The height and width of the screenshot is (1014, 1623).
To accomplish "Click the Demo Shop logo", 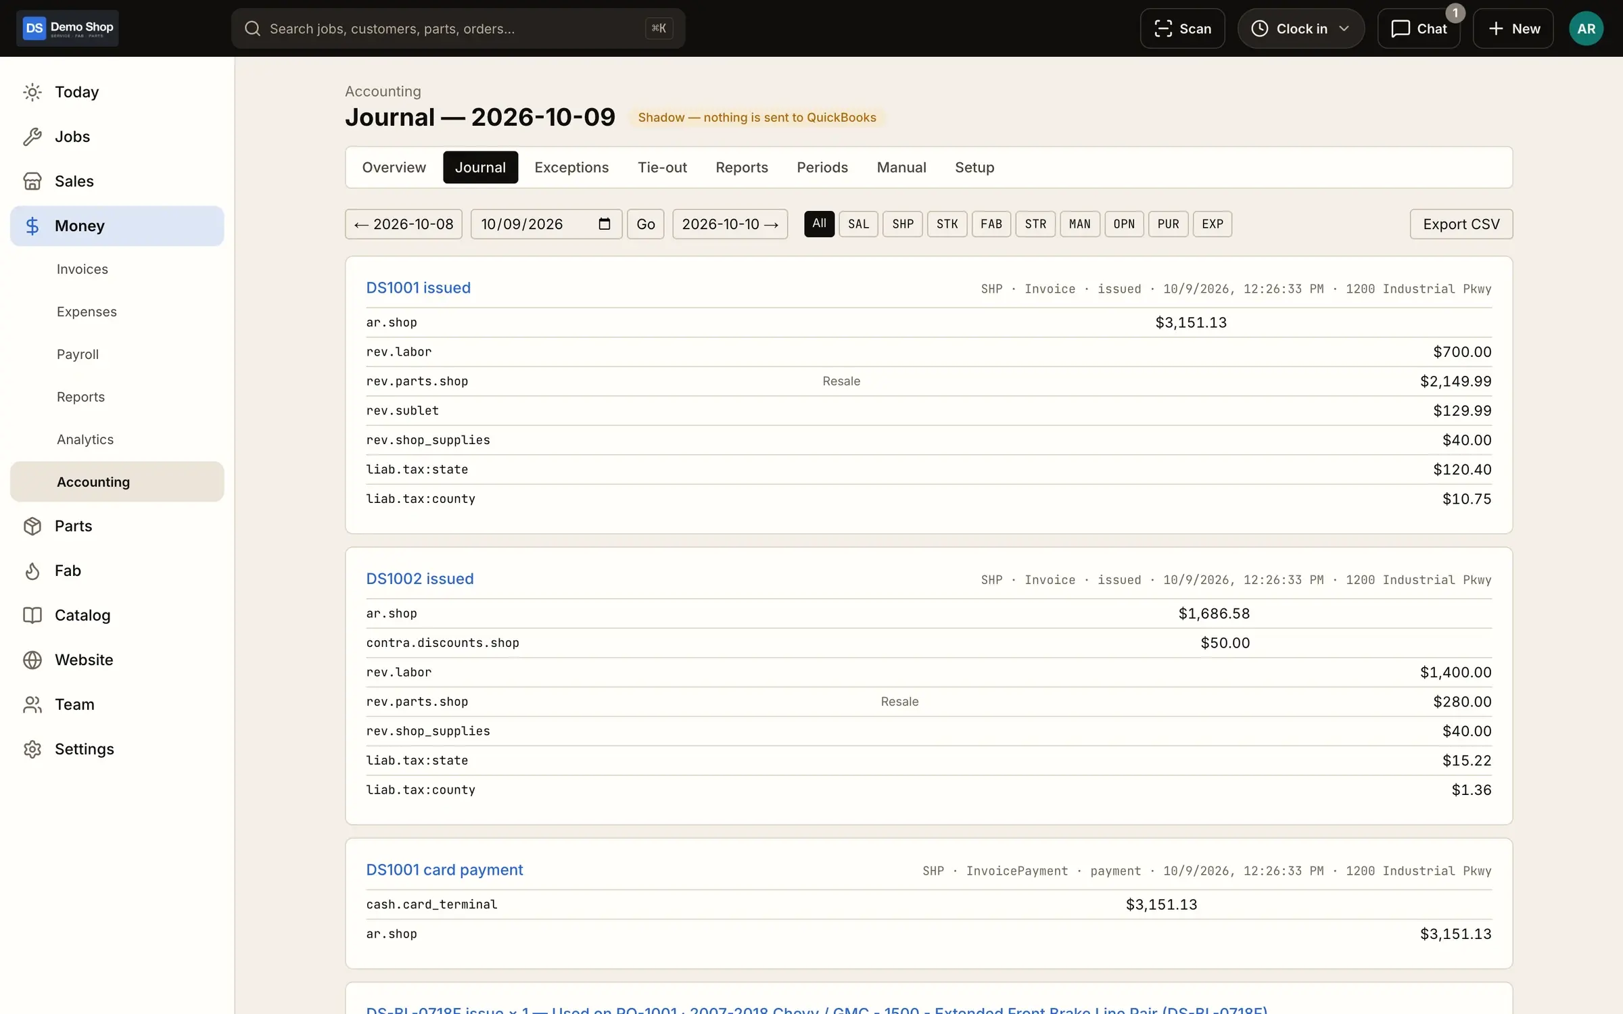I will click(68, 28).
